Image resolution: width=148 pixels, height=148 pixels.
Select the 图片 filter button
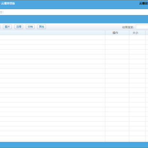(x=7, y=27)
